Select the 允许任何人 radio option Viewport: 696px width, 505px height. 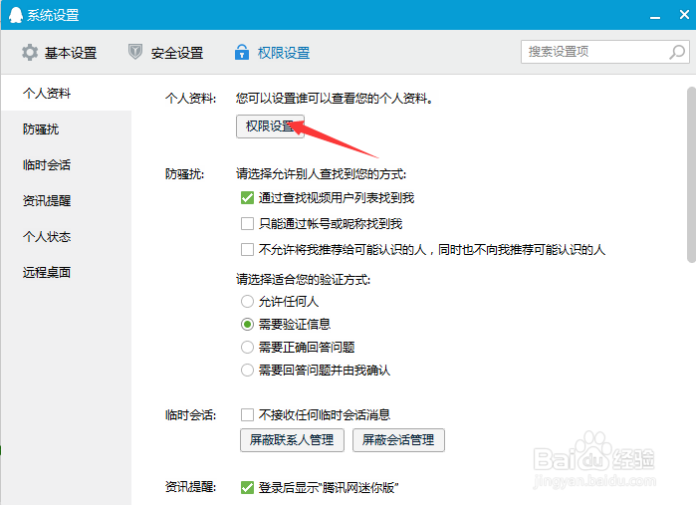click(x=247, y=302)
